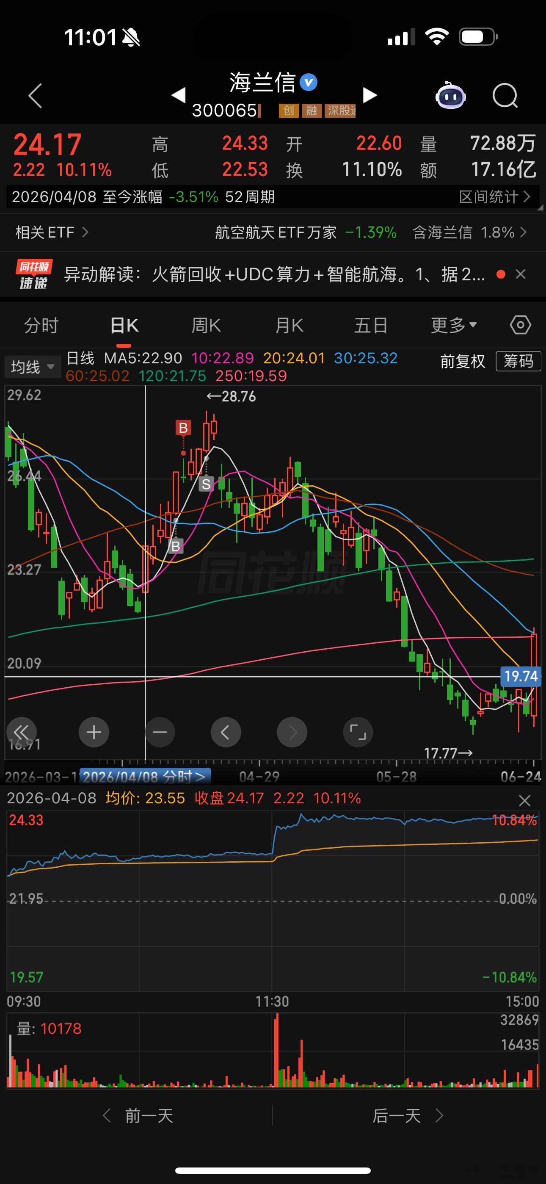Viewport: 546px width, 1184px height.
Task: Tap the home indicator bar
Action: [x=273, y=1170]
